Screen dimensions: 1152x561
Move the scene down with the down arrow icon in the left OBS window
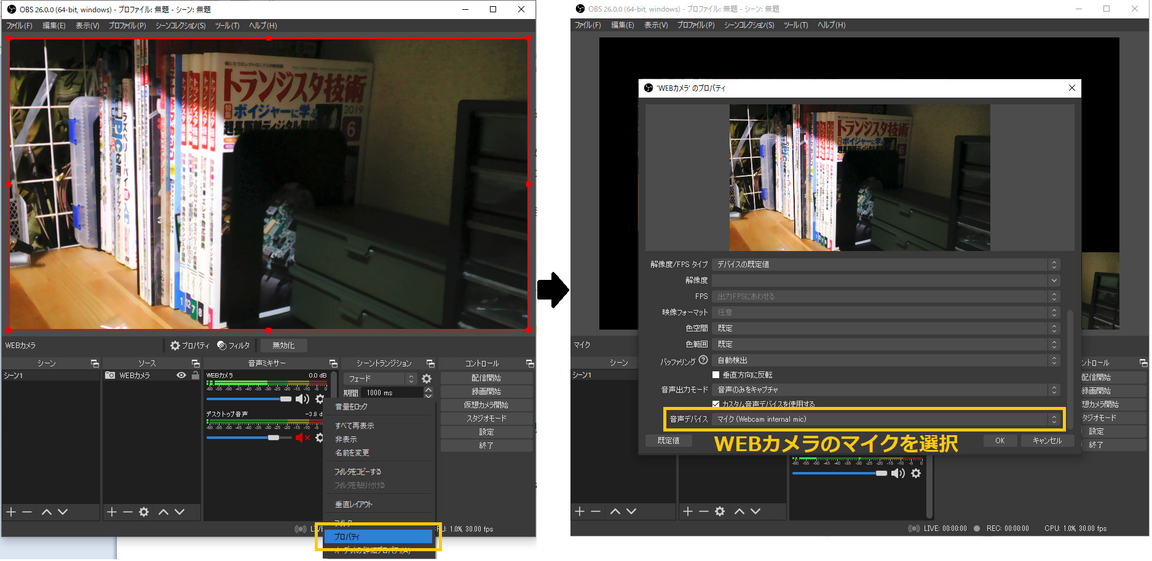tap(63, 512)
